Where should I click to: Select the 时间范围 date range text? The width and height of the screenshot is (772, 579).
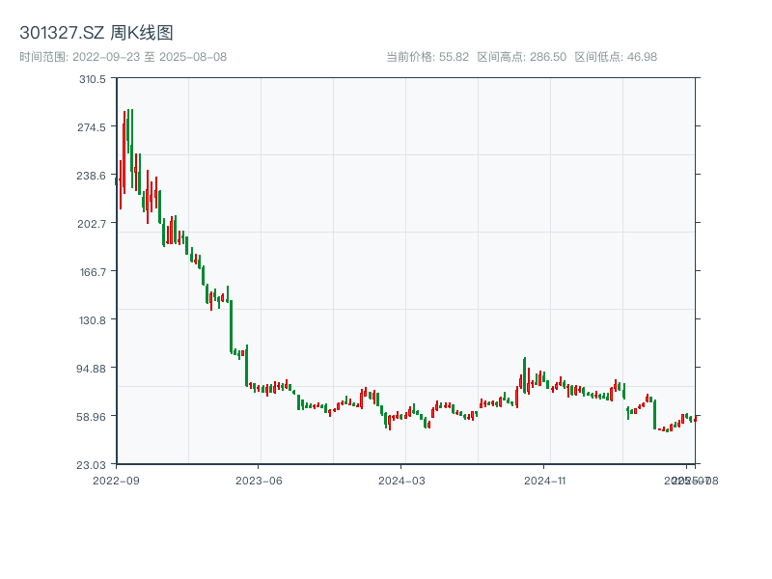click(x=124, y=57)
